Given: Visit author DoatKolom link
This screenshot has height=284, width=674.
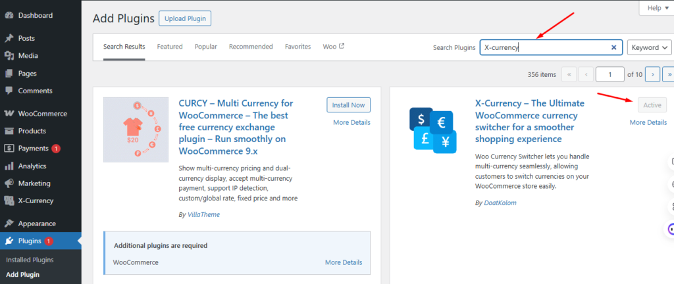Looking at the screenshot, I should click(x=500, y=203).
